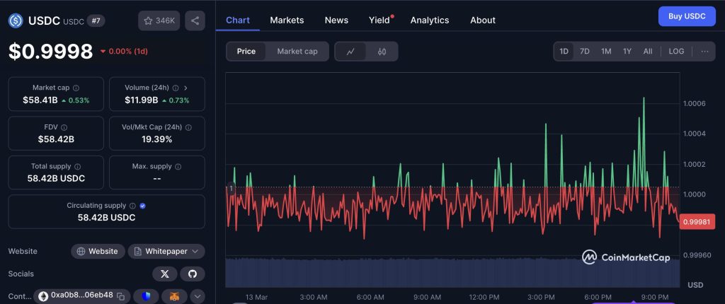Image resolution: width=725 pixels, height=304 pixels.
Task: Click the USDC coin logo icon
Action: 16,21
